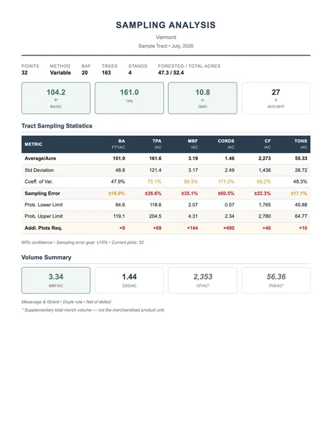Select Addl. Plots Req. value +9
332x430 pixels.
pos(122,228)
